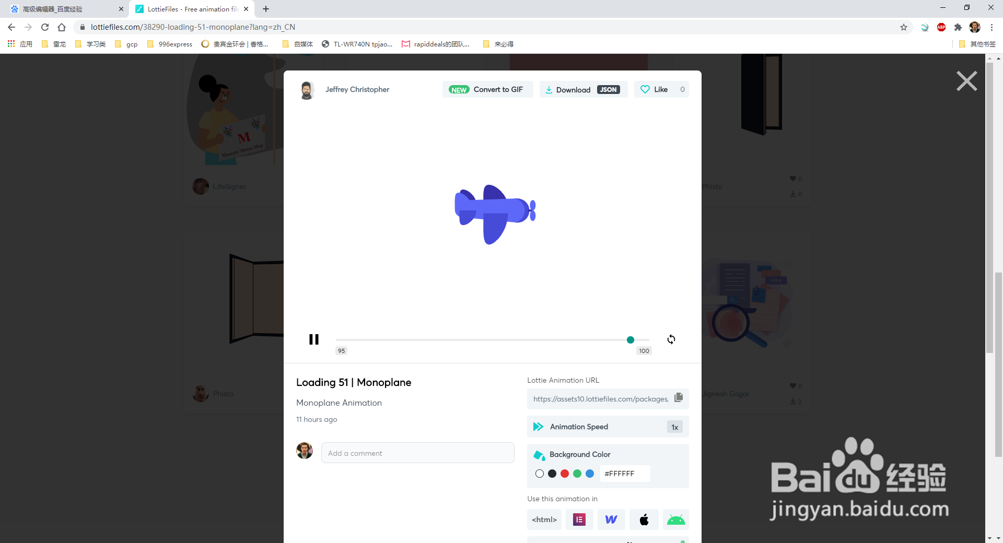Go back in browser history
Screen dimensions: 1003x543
pyautogui.click(x=11, y=27)
